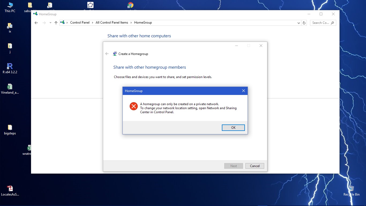The width and height of the screenshot is (366, 206).
Task: Select the HomeGroup icon in the title bar
Action: click(35, 14)
